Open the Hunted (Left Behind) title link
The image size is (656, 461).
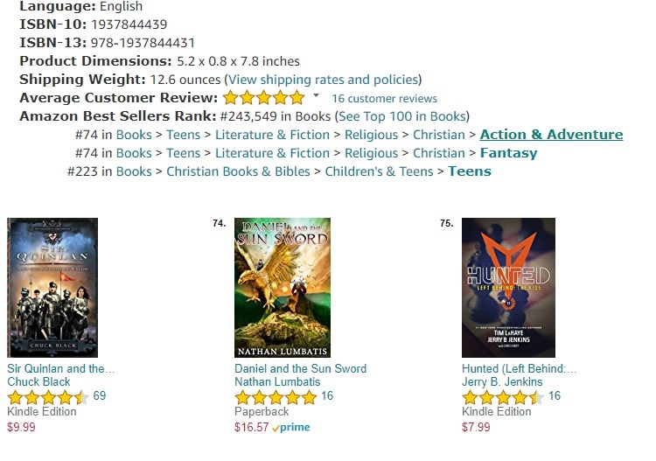click(x=520, y=368)
